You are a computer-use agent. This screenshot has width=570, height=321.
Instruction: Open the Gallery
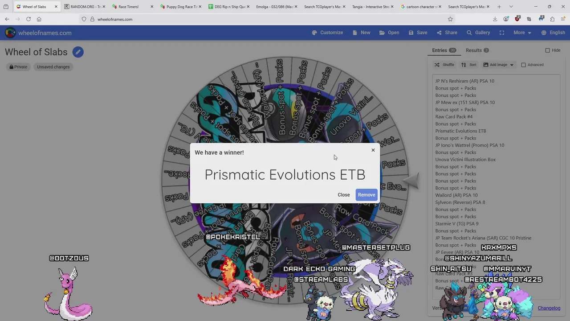tap(478, 33)
